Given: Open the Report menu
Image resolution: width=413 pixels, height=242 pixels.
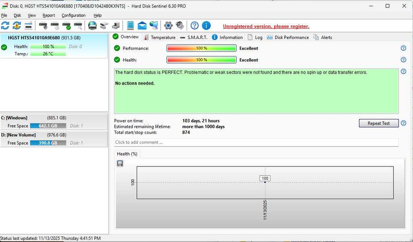Looking at the screenshot, I should [49, 15].
